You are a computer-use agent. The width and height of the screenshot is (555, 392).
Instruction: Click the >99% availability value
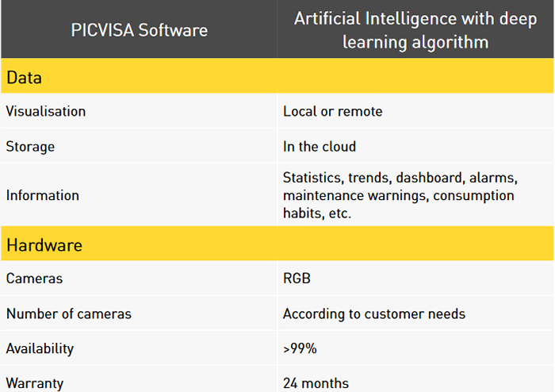299,349
